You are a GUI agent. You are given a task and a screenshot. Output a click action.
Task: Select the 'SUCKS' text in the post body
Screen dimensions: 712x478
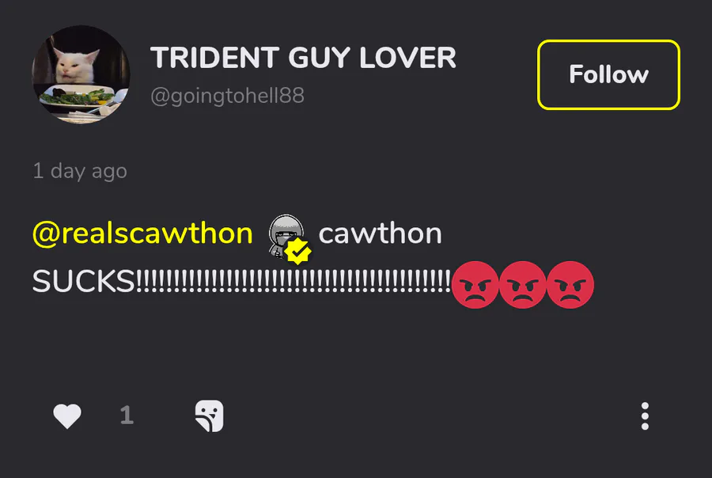tap(84, 281)
